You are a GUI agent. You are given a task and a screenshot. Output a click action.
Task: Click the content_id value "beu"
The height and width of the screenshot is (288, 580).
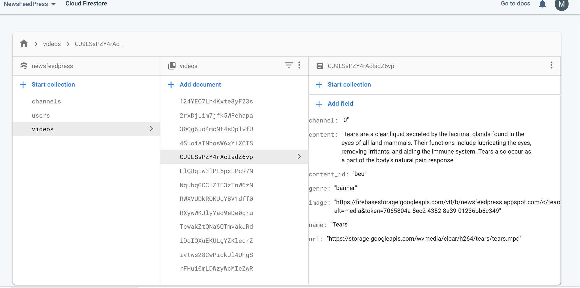pyautogui.click(x=359, y=174)
